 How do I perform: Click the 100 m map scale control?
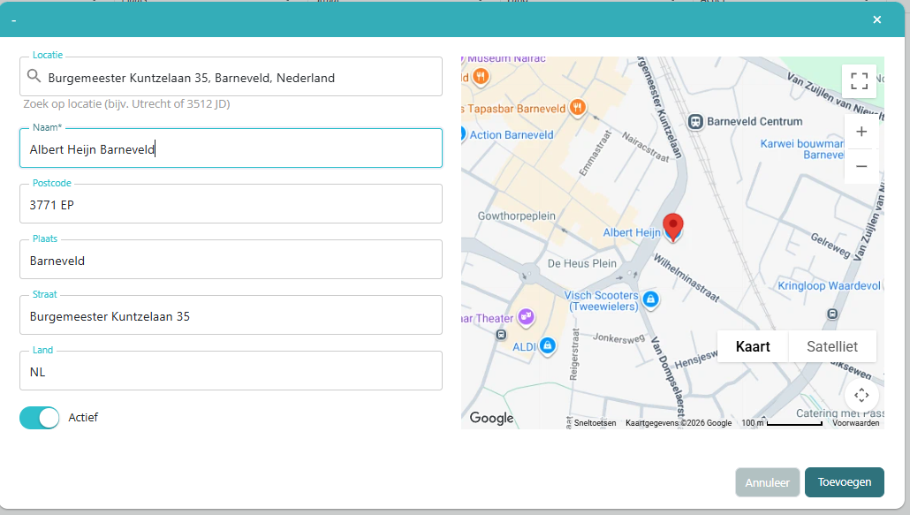coord(782,423)
